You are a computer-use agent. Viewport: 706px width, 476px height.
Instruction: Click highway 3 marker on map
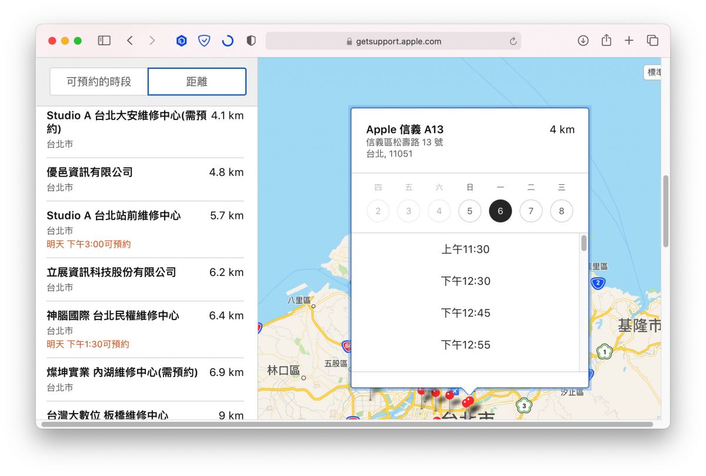(x=524, y=405)
